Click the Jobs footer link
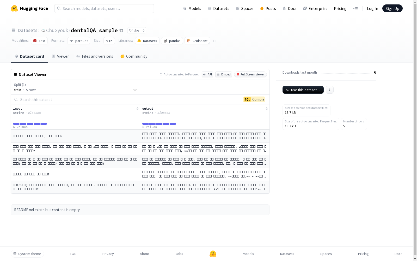This screenshot has height=261, width=417. [179, 254]
